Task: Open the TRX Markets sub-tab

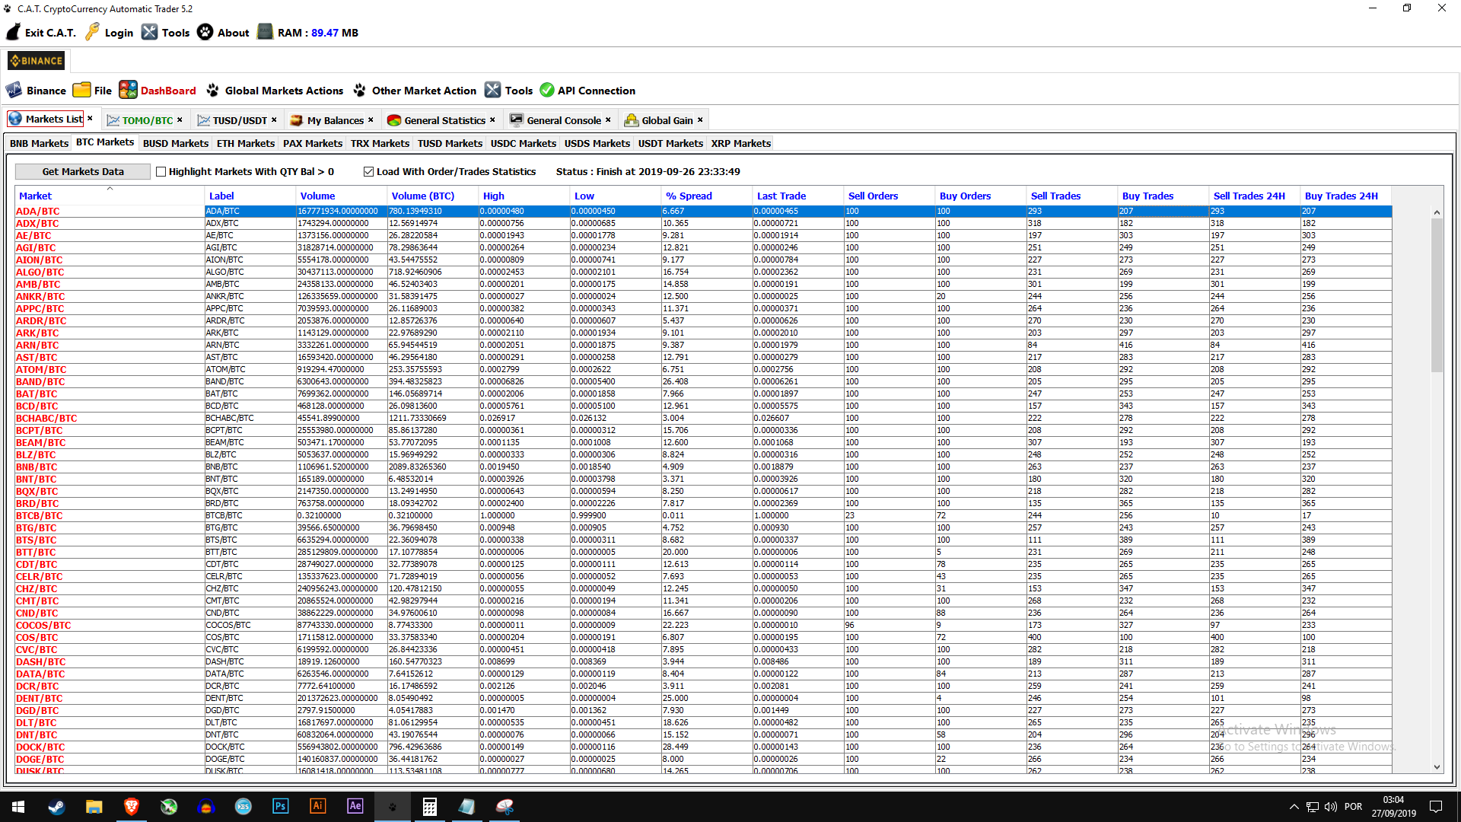Action: click(x=380, y=143)
